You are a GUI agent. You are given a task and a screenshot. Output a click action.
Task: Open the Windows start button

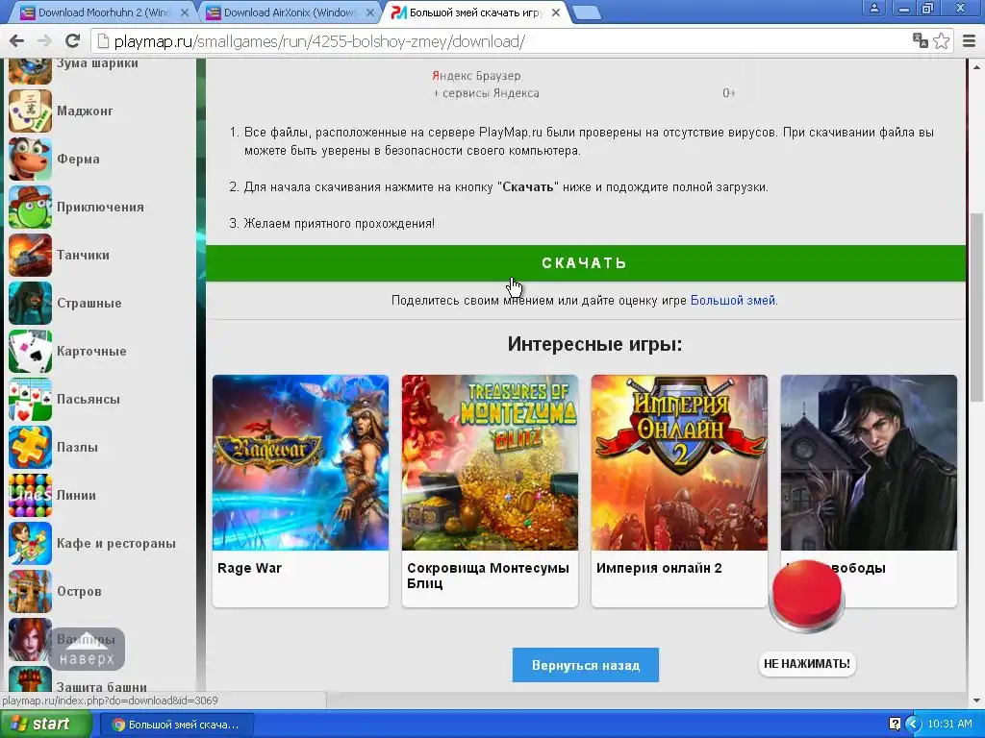click(45, 725)
